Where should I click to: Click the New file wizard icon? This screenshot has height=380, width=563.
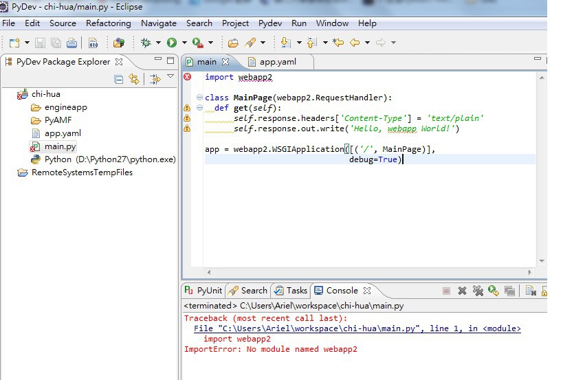click(14, 43)
